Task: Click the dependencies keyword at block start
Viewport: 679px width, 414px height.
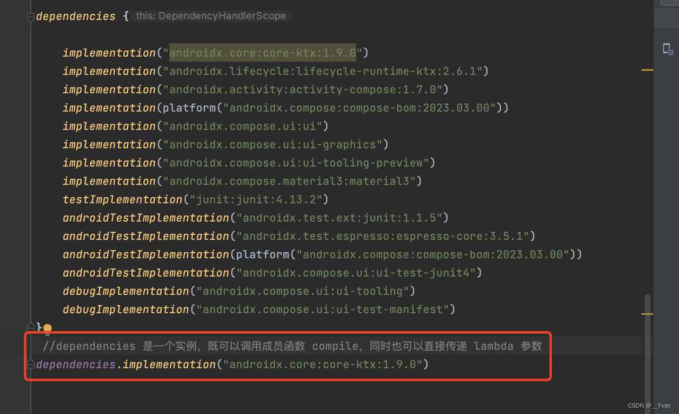Action: (76, 16)
